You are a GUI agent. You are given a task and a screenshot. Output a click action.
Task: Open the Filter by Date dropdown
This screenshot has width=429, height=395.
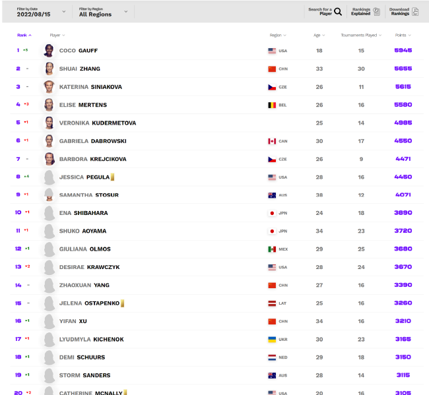(x=41, y=12)
